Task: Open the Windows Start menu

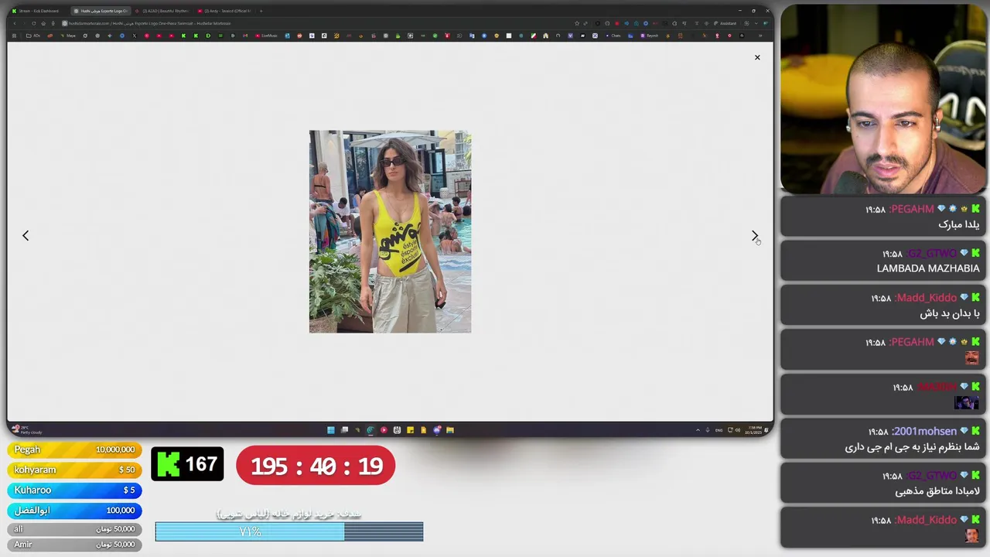Action: click(330, 430)
